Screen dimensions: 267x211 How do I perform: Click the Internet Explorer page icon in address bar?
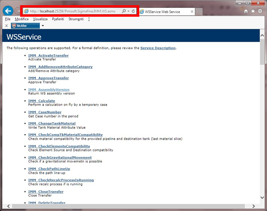(x=26, y=11)
